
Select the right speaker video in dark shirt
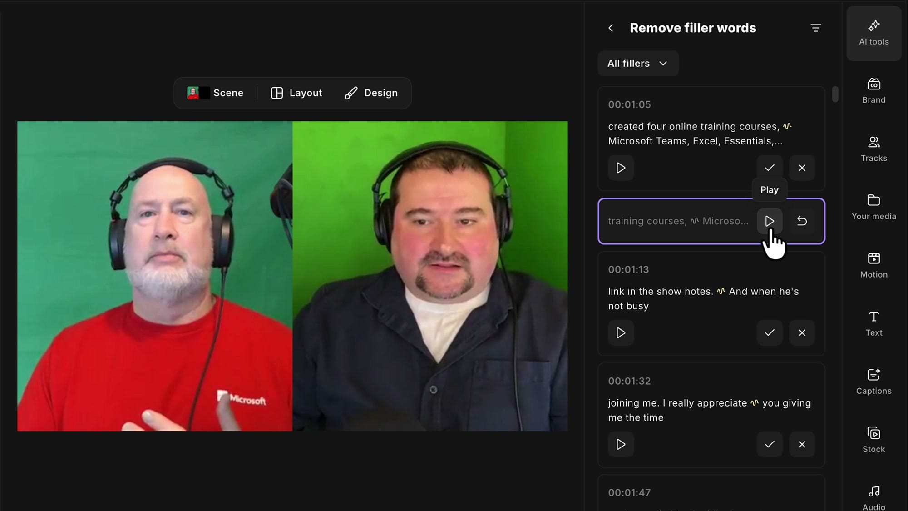pyautogui.click(x=430, y=276)
